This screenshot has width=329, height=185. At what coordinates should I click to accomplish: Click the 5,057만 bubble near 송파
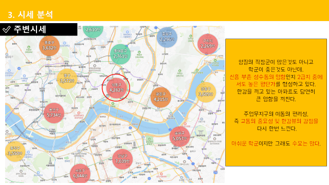coord(179,136)
